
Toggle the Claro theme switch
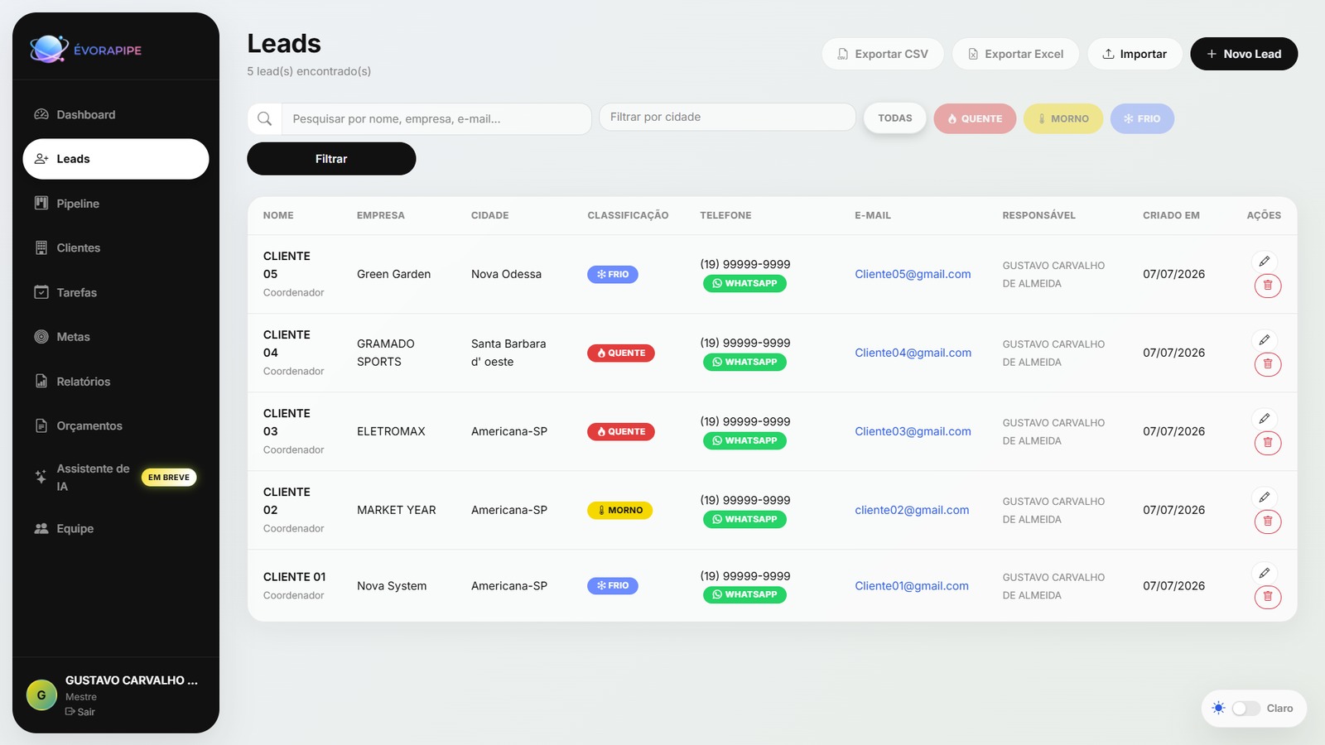pyautogui.click(x=1245, y=709)
